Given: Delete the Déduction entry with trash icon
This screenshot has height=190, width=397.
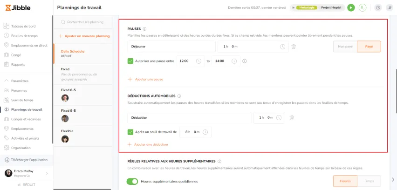Looking at the screenshot, I should tap(291, 118).
